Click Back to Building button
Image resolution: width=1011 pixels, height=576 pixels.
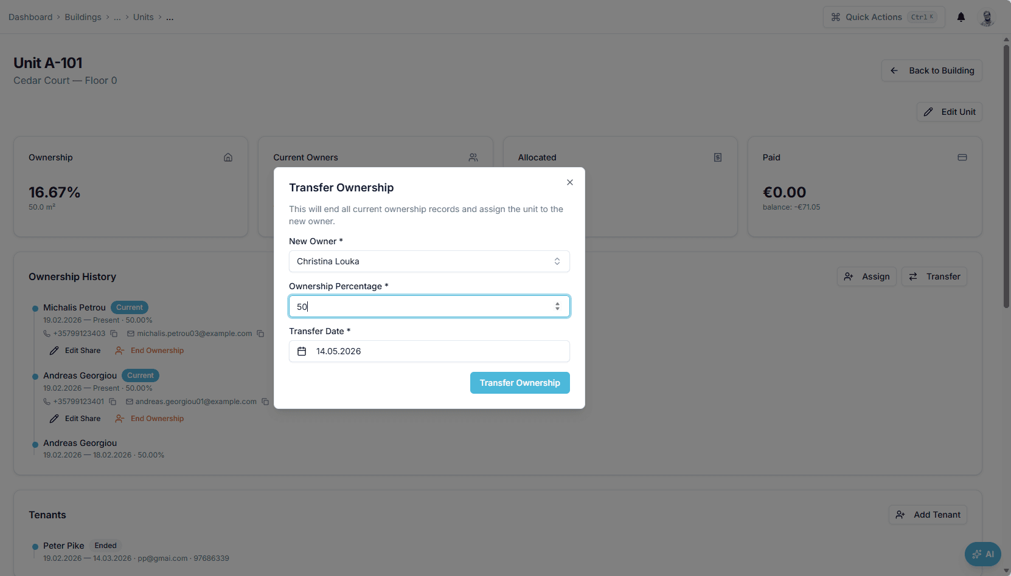point(932,70)
